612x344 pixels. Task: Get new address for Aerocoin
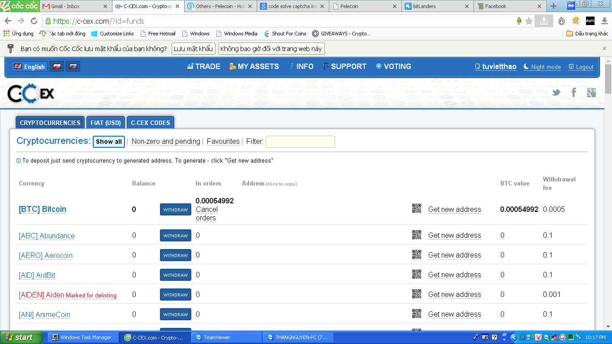pyautogui.click(x=455, y=255)
